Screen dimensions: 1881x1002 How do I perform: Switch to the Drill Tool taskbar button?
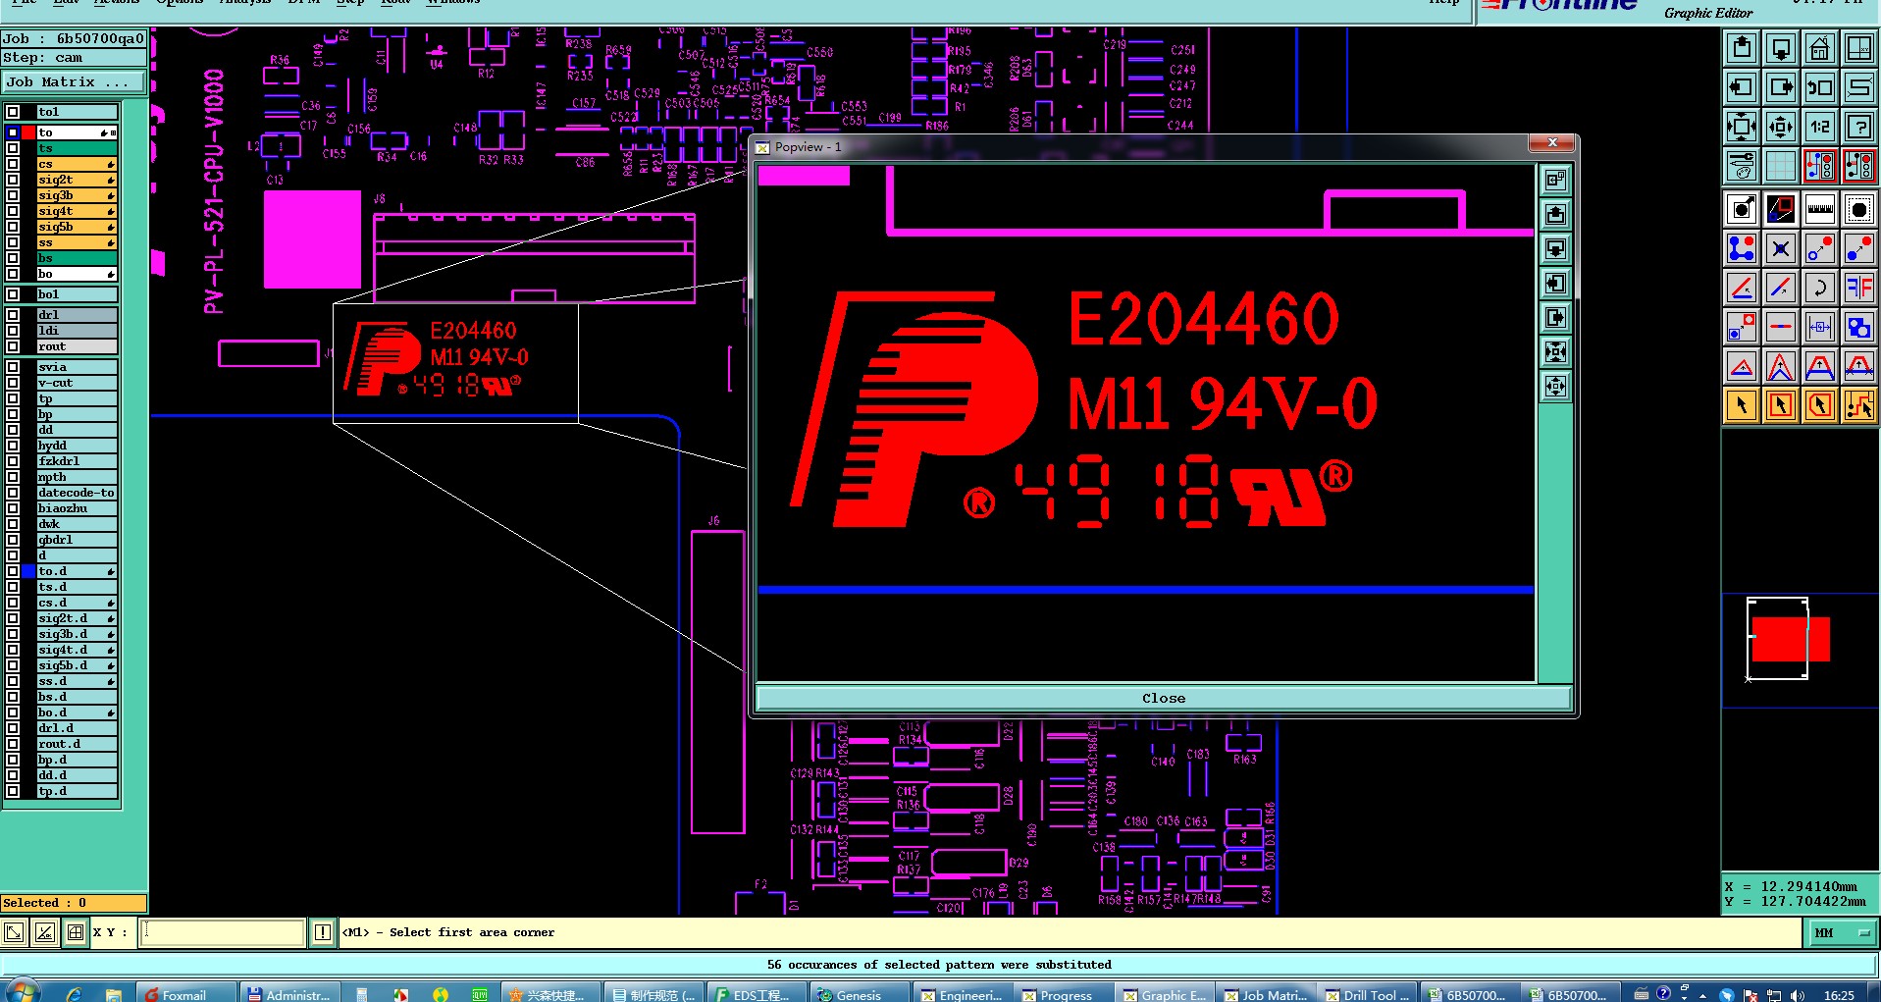1366,993
